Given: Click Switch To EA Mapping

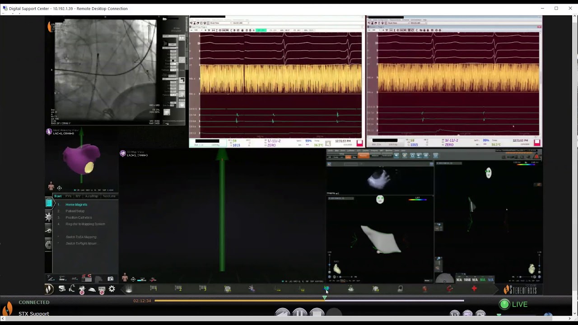Looking at the screenshot, I should 81,237.
